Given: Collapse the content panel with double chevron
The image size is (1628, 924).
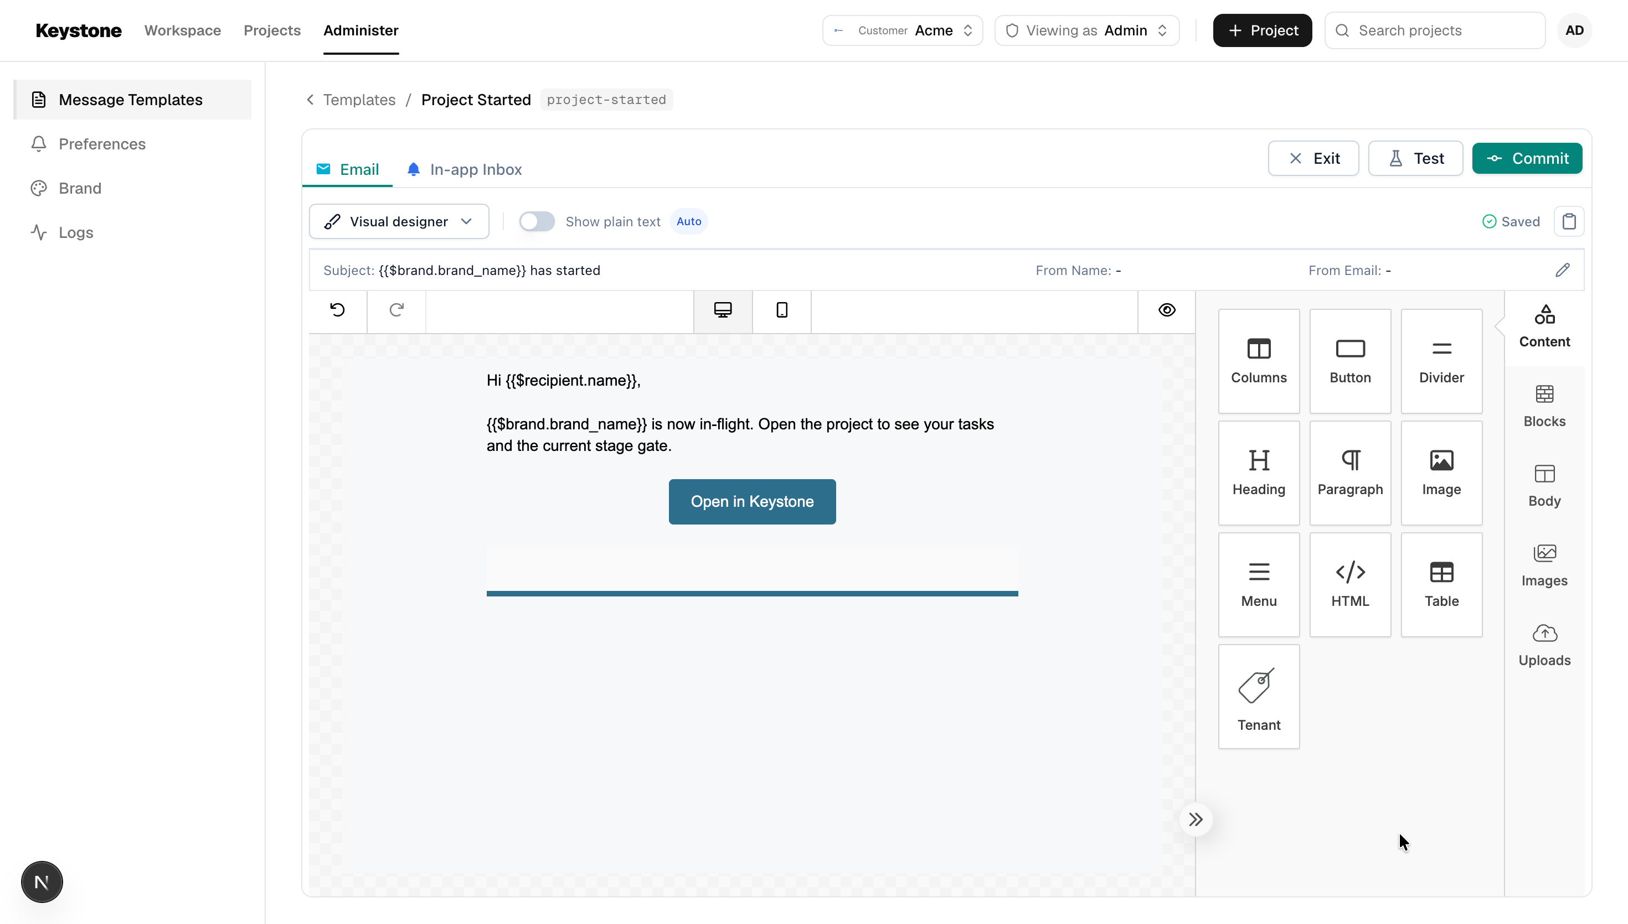Looking at the screenshot, I should pyautogui.click(x=1196, y=819).
